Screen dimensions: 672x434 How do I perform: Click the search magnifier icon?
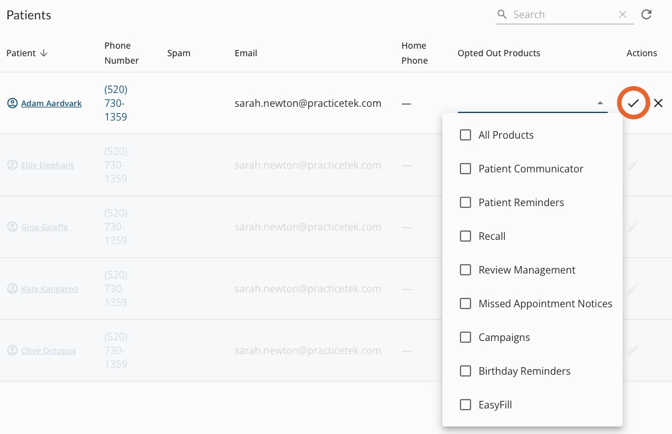coord(502,14)
